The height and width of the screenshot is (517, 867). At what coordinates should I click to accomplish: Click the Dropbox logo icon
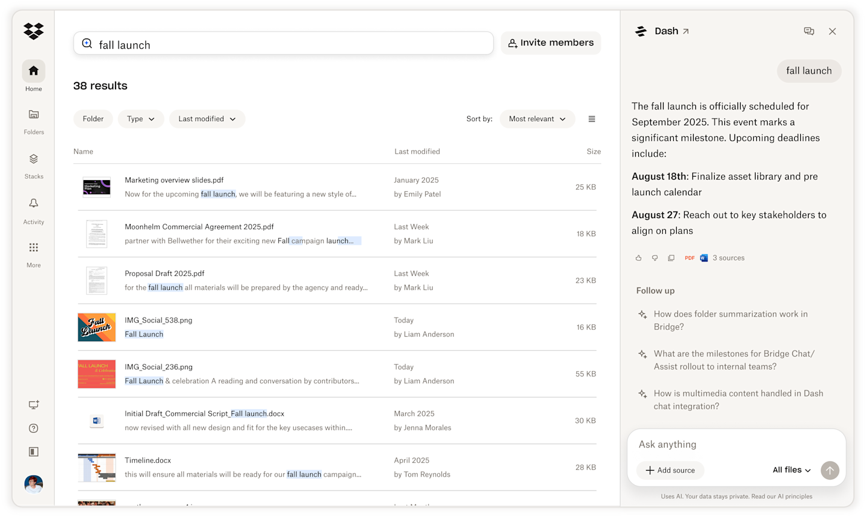click(34, 31)
